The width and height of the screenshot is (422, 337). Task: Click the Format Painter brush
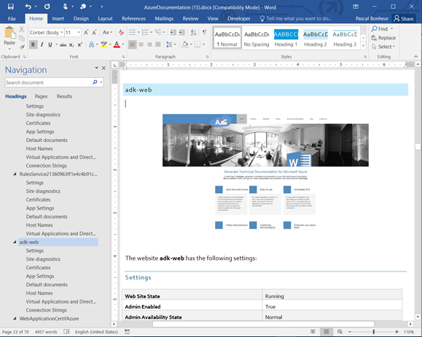22,47
